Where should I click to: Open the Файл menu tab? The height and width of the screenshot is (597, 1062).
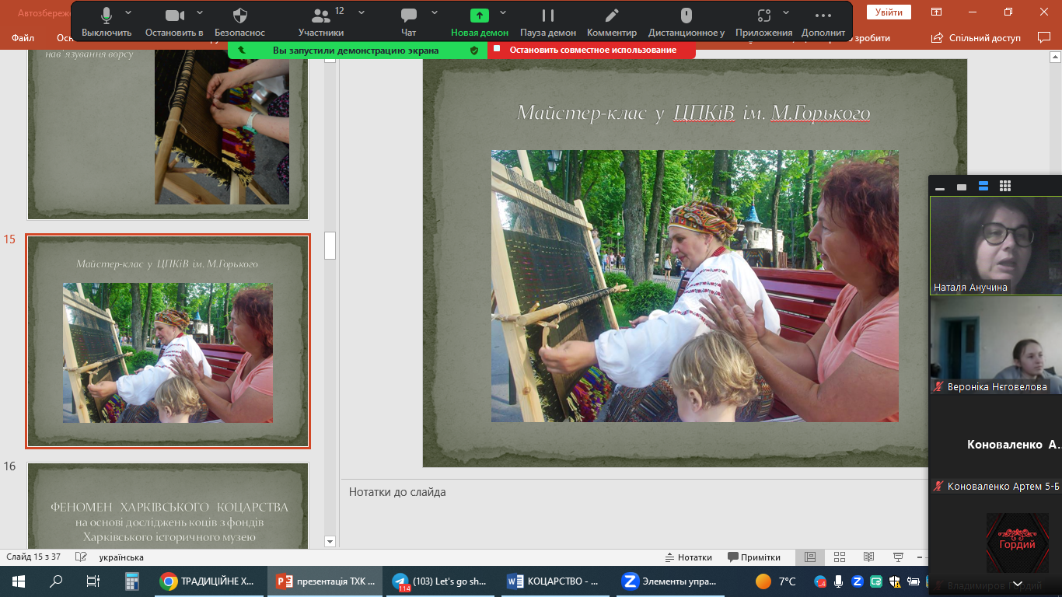click(23, 38)
